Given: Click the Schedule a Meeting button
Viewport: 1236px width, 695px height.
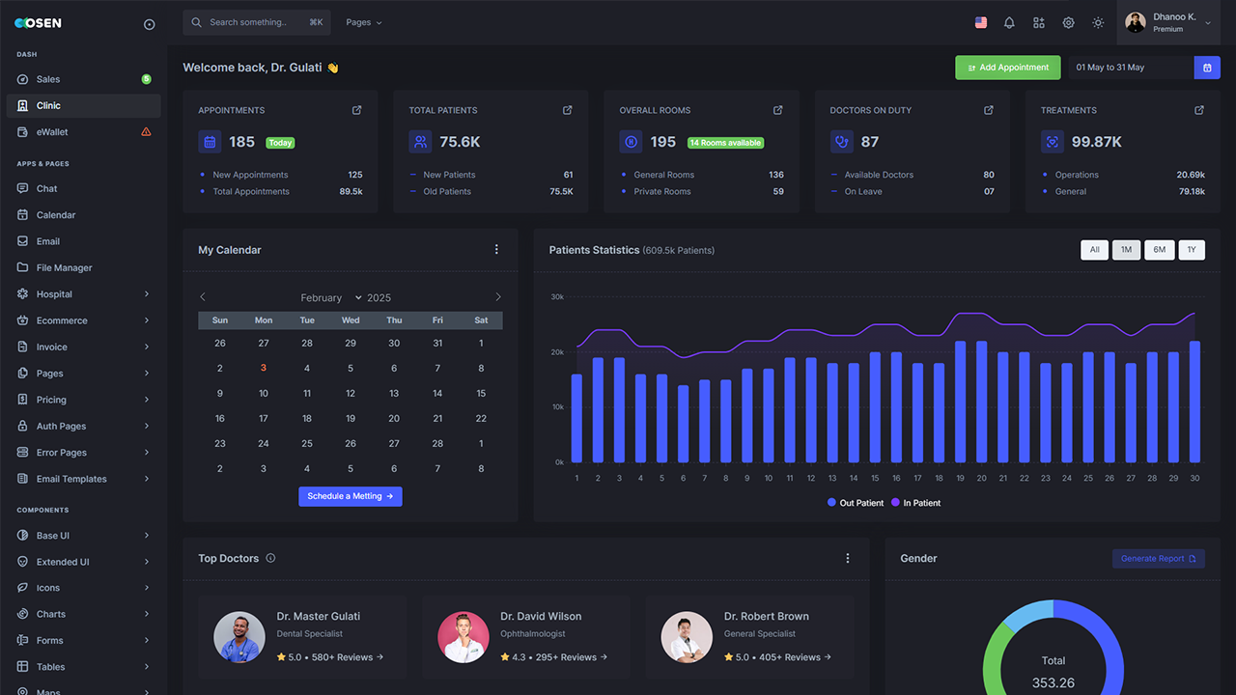Looking at the screenshot, I should pyautogui.click(x=350, y=496).
